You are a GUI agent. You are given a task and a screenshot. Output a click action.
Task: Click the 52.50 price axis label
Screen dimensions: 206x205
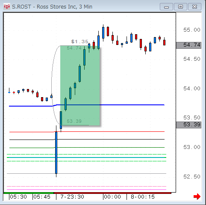[192, 177]
